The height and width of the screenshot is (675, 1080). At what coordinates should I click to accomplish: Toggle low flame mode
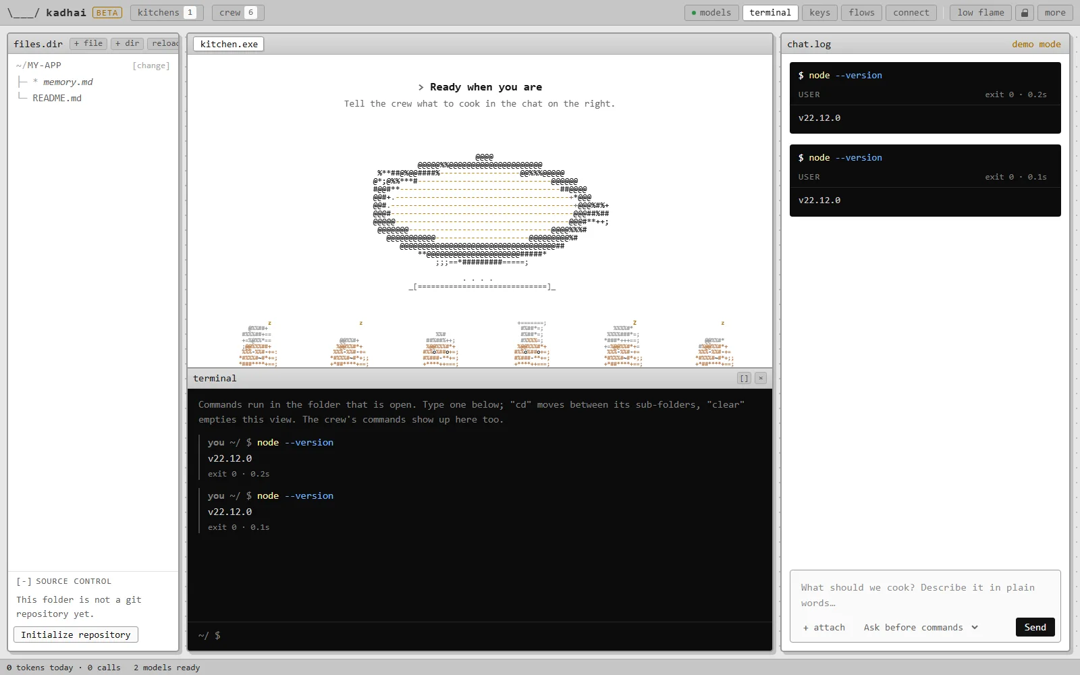pos(981,13)
